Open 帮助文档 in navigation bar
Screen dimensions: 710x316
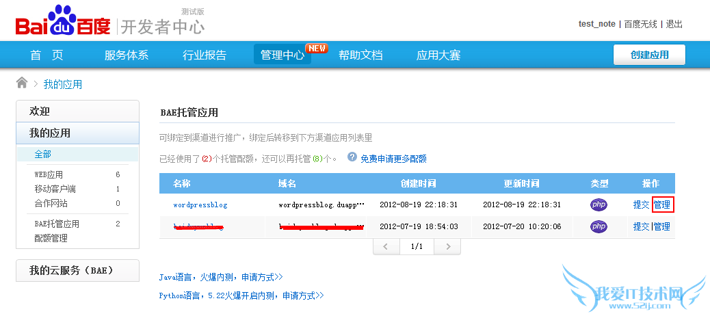[x=360, y=55]
